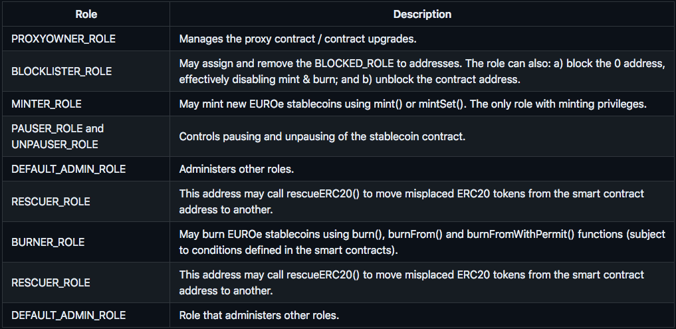676x329 pixels.
Task: Select the BURNER_ROLE role name
Action: [x=48, y=242]
